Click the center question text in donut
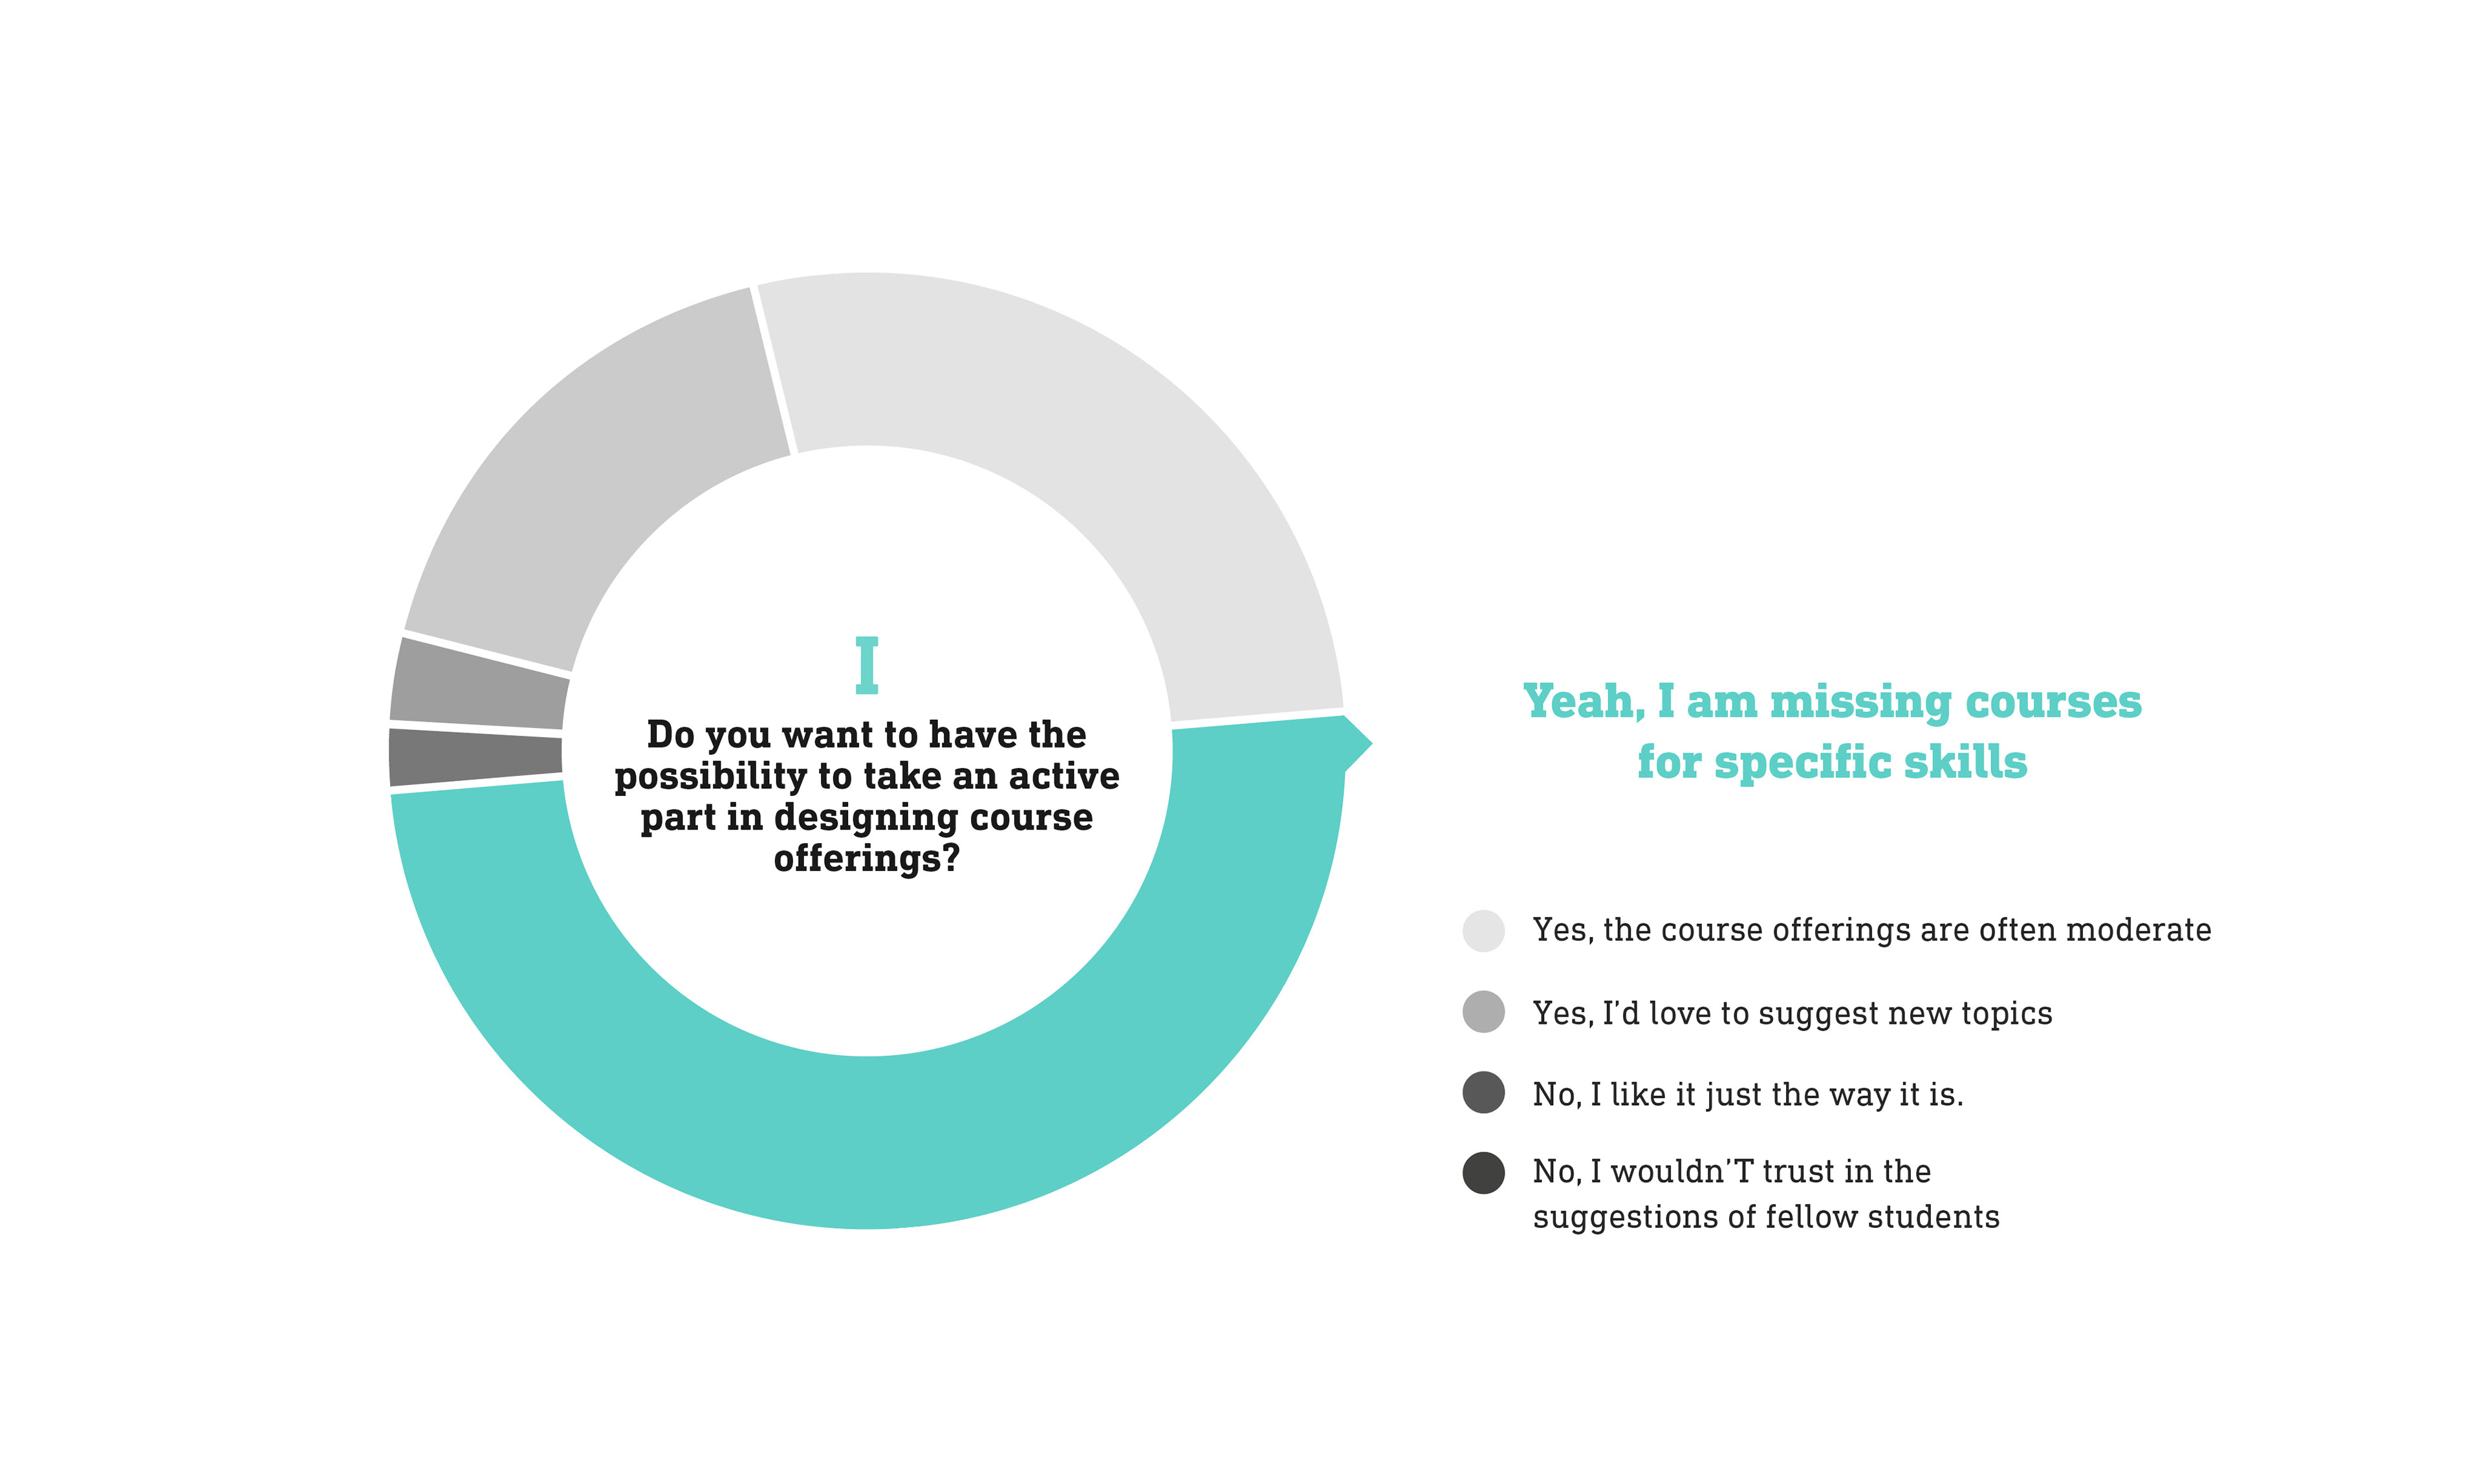 tap(866, 797)
